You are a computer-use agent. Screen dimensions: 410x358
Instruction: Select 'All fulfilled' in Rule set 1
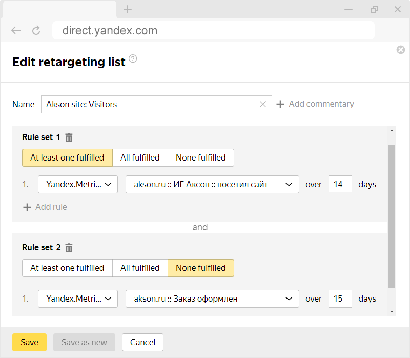pos(140,158)
